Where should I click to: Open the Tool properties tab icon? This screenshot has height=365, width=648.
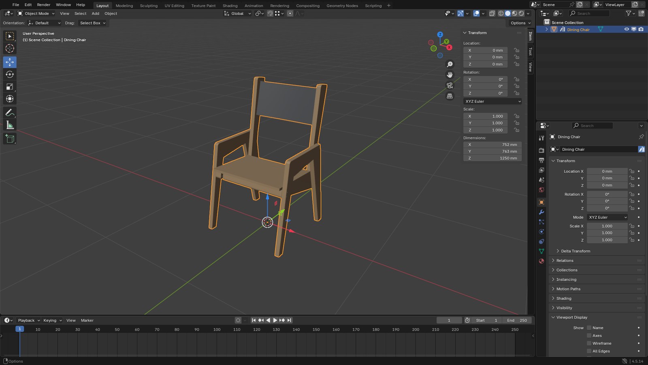[541, 138]
